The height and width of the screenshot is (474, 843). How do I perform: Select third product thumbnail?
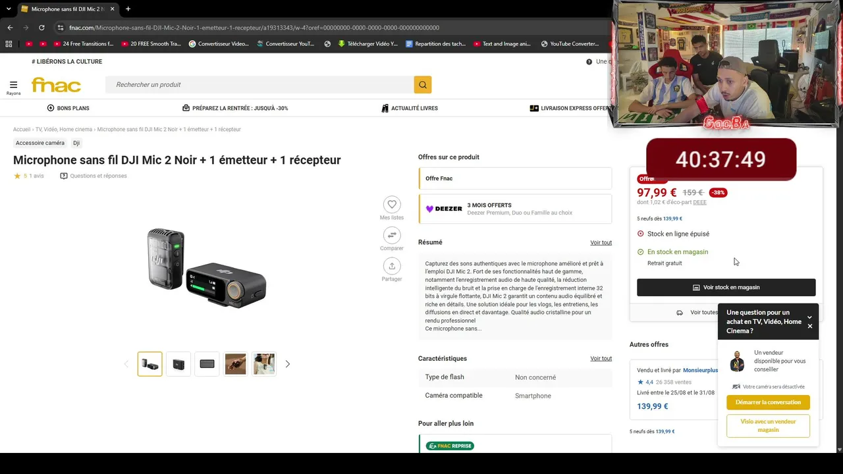point(207,364)
